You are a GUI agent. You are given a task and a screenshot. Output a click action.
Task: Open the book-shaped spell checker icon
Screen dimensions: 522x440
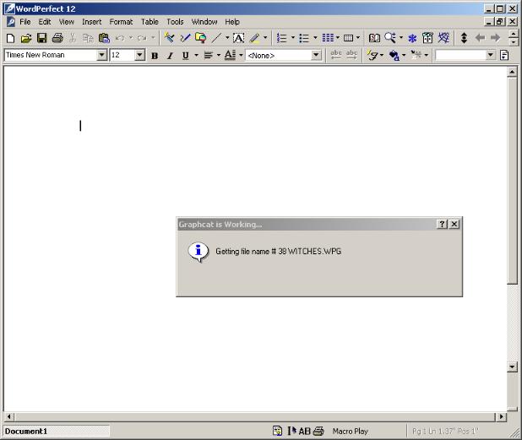[374, 38]
